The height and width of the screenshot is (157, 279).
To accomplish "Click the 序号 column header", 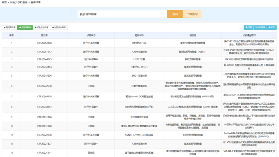I will (x=12, y=35).
